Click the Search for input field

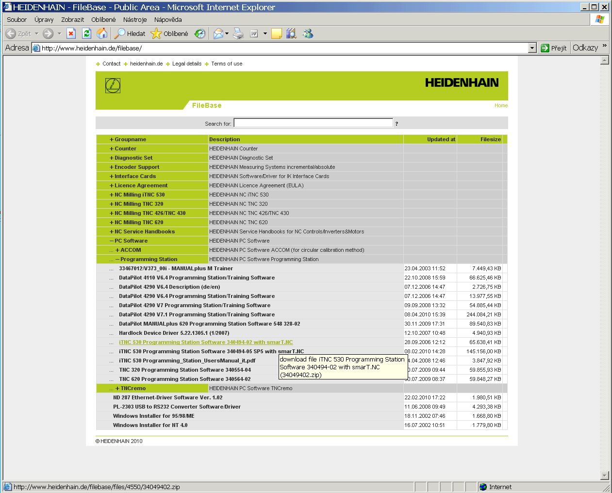pos(313,123)
